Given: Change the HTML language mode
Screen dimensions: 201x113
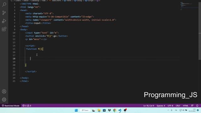Looking at the screenshot, I should [186, 106].
